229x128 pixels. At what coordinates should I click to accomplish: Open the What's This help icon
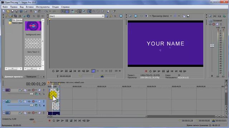click(114, 11)
